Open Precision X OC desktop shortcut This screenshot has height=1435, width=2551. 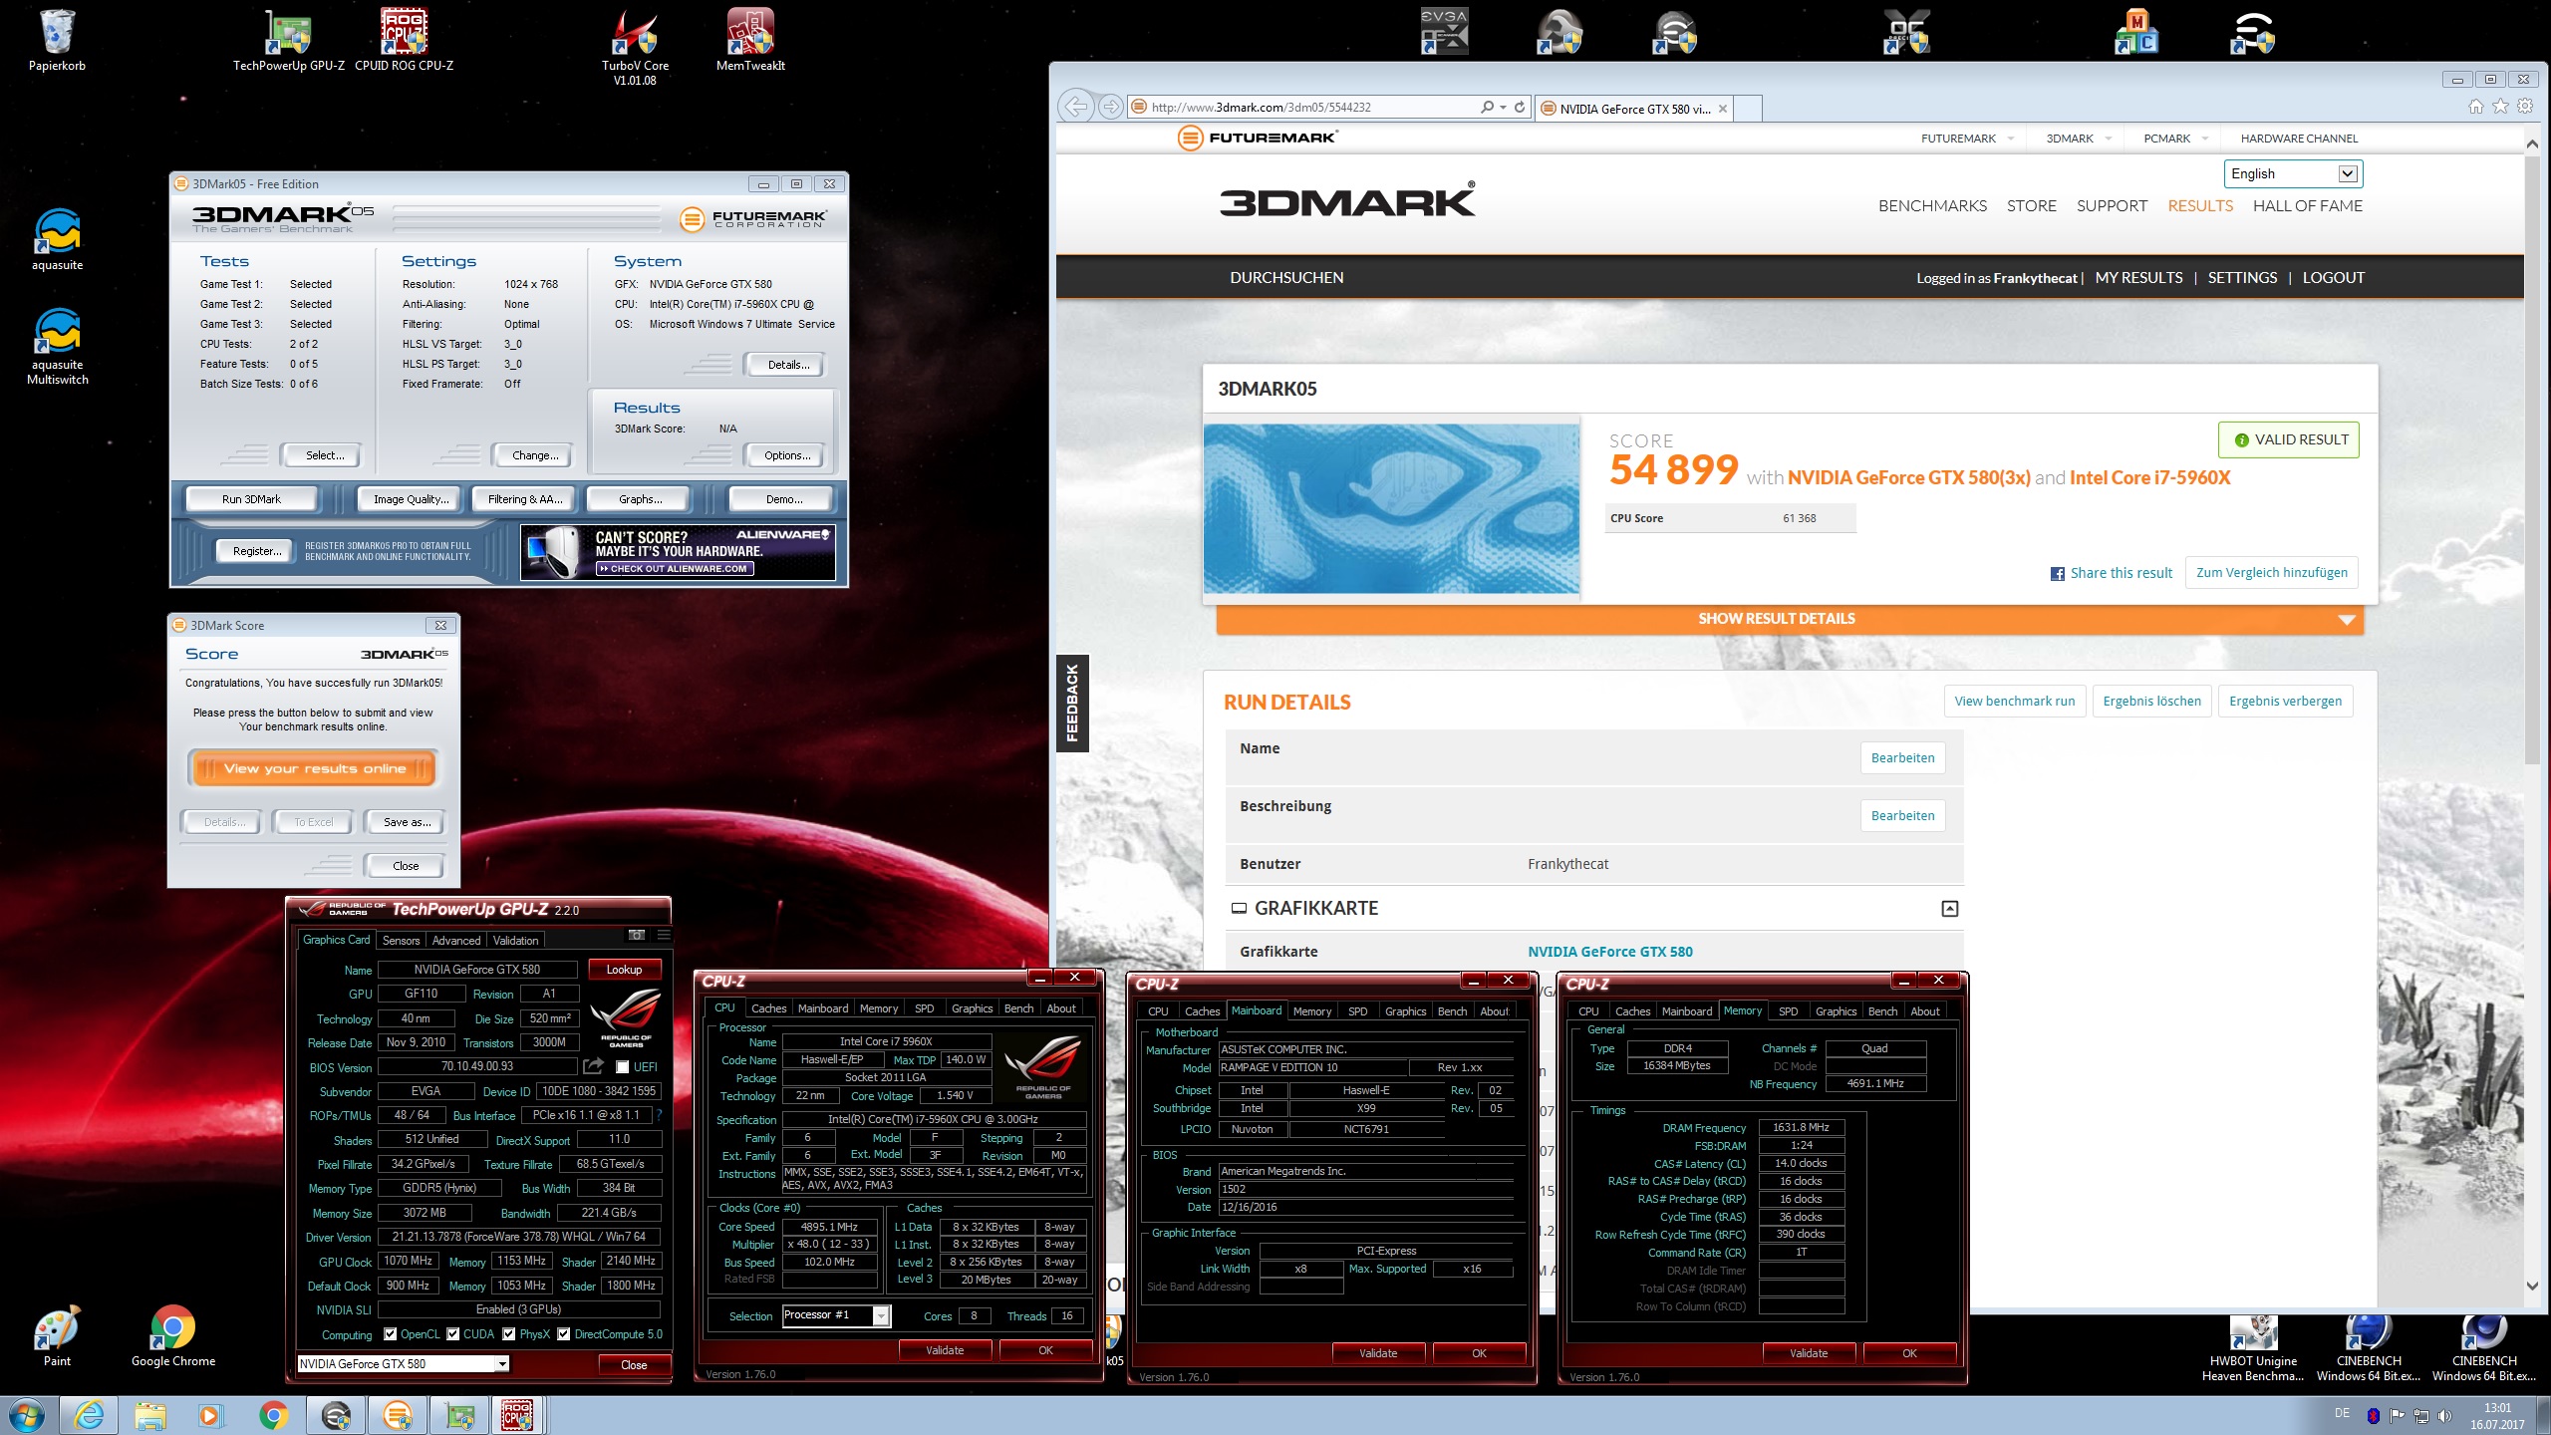pyautogui.click(x=1906, y=32)
